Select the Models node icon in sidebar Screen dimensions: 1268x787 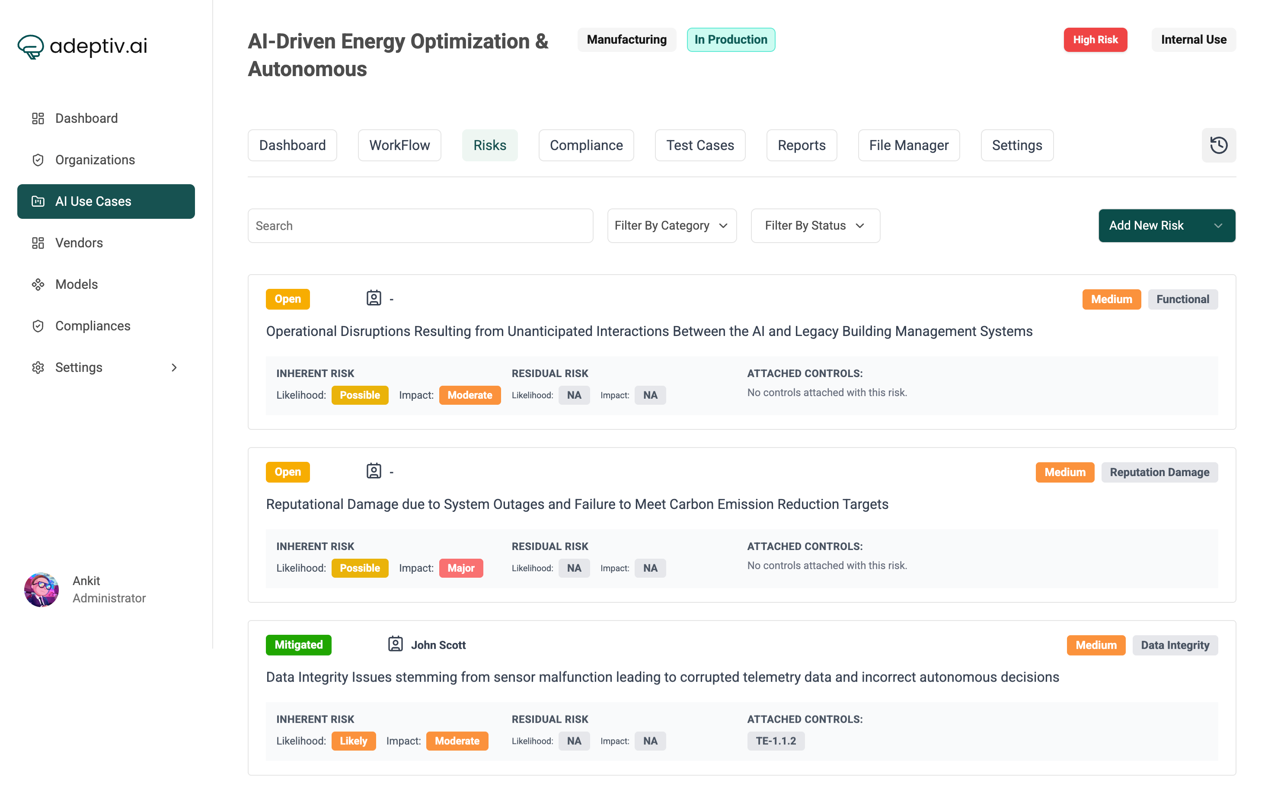(x=38, y=284)
